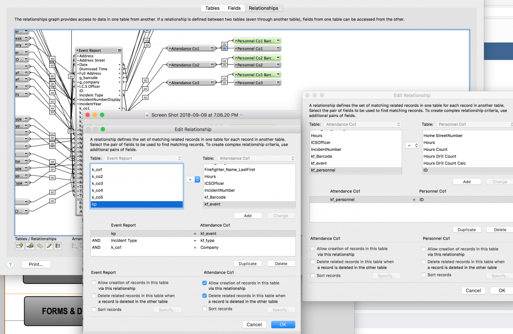The height and width of the screenshot is (334, 513).
Task: Collapse the Personnel Co1 table occurrence
Action: point(278,48)
